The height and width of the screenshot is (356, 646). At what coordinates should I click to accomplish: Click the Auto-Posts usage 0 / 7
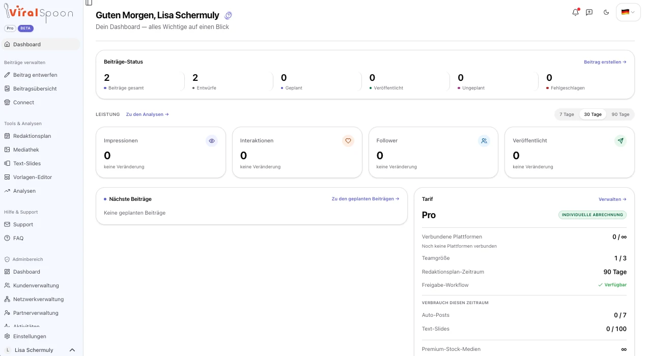coord(620,315)
